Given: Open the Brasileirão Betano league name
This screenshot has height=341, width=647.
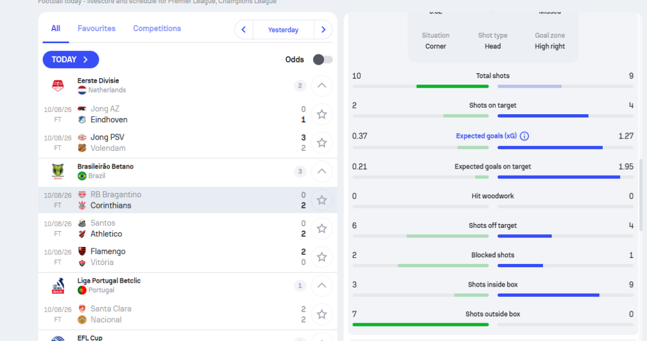Looking at the screenshot, I should tap(106, 166).
